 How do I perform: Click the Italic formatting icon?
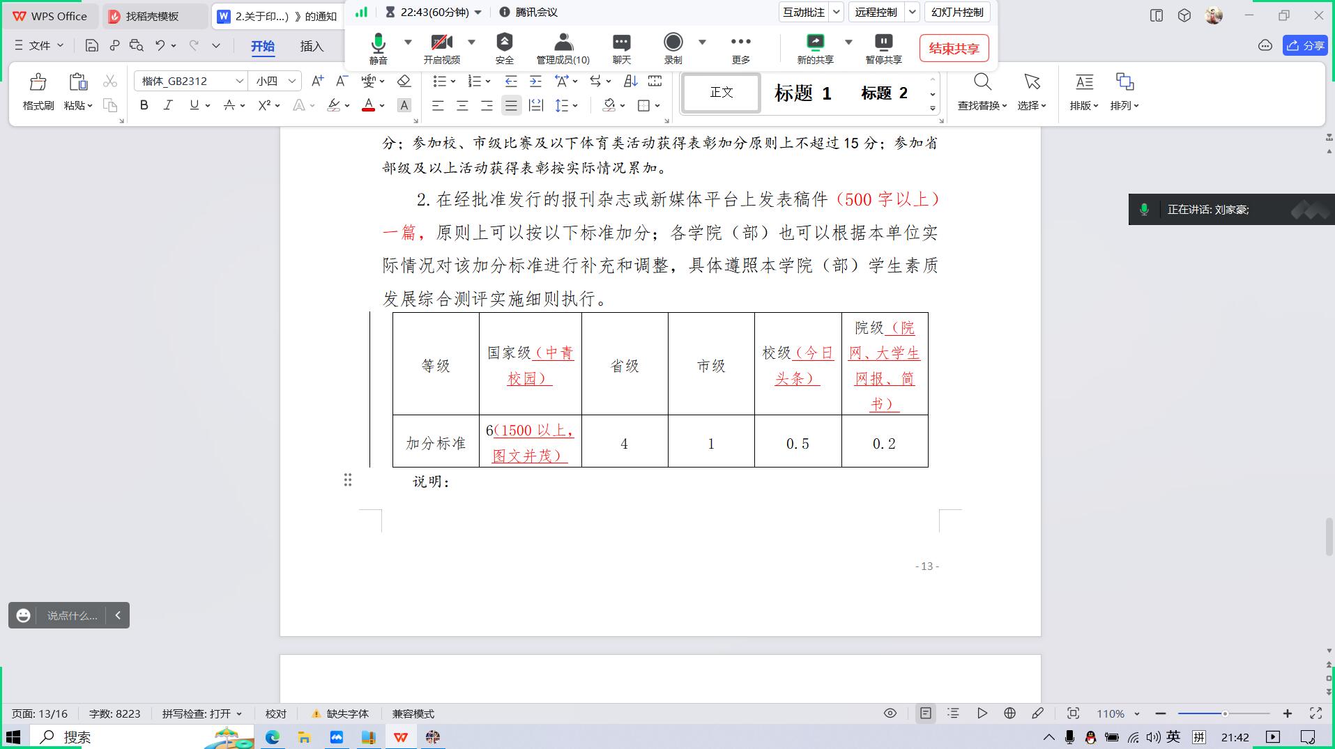[x=168, y=105]
